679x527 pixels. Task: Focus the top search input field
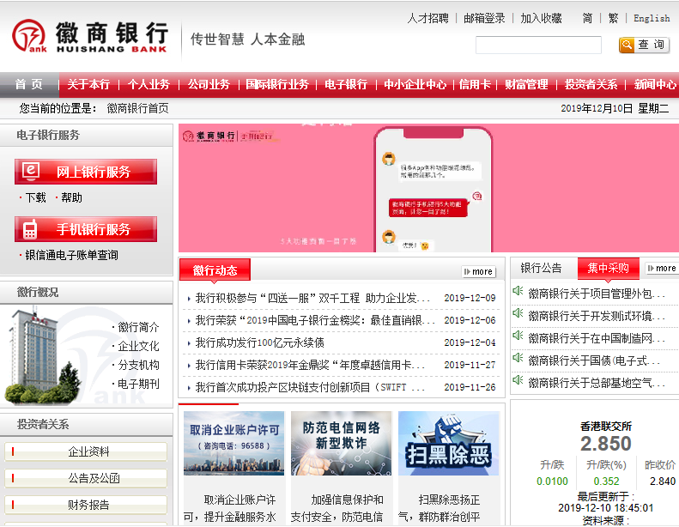pos(538,45)
